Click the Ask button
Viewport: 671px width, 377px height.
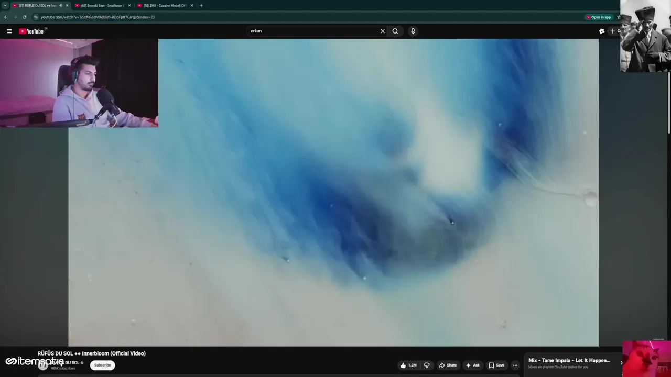coord(472,365)
